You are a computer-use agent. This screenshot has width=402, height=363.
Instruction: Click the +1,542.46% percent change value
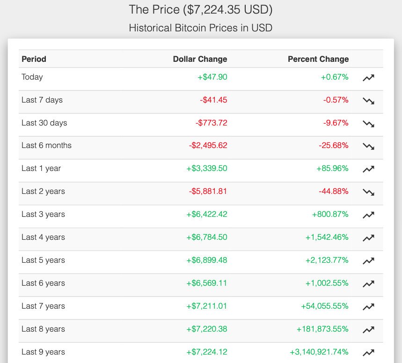pos(327,237)
